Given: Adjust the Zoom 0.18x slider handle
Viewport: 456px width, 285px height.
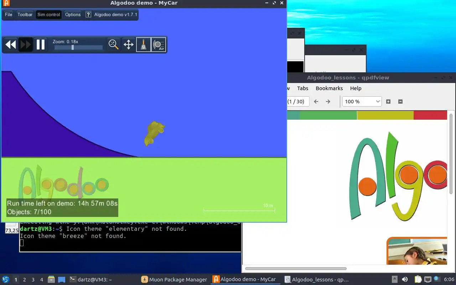Looking at the screenshot, I should coord(73,47).
